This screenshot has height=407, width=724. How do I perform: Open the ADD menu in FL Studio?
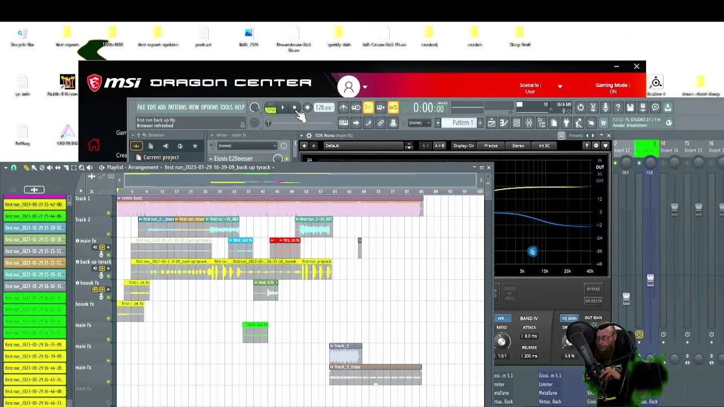(x=162, y=107)
